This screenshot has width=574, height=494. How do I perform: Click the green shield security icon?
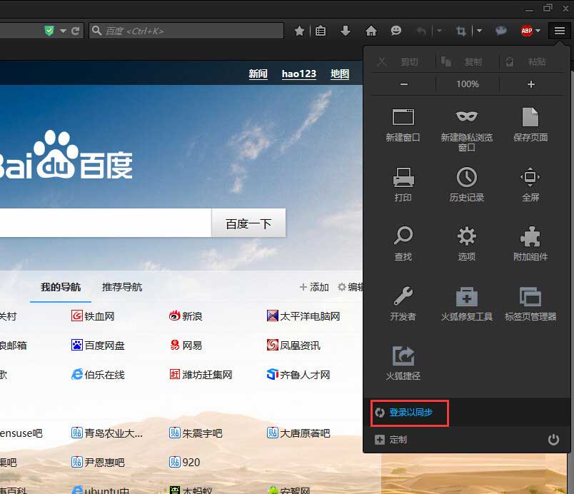click(49, 31)
